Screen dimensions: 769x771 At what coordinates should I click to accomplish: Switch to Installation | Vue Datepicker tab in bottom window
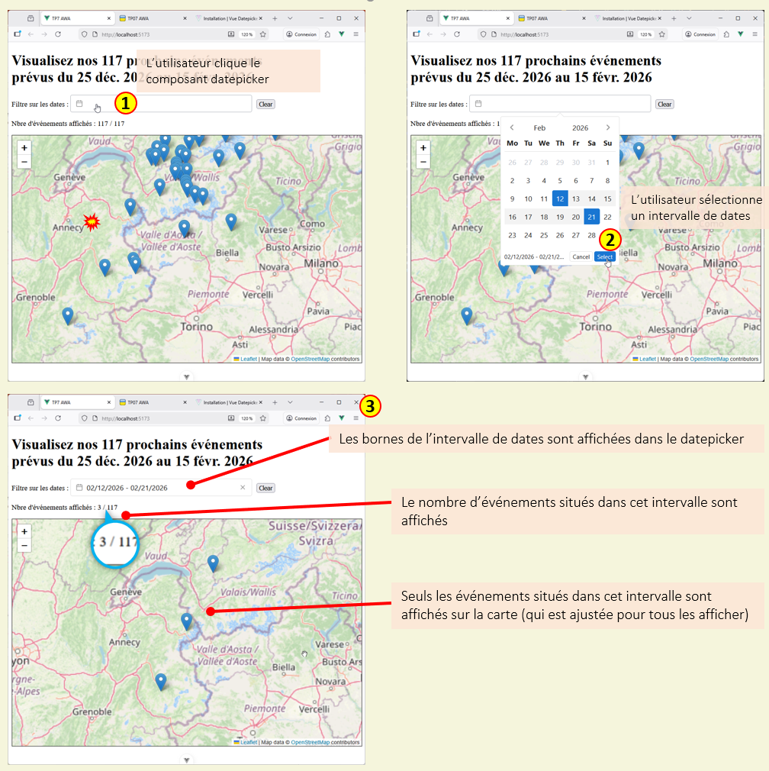227,402
